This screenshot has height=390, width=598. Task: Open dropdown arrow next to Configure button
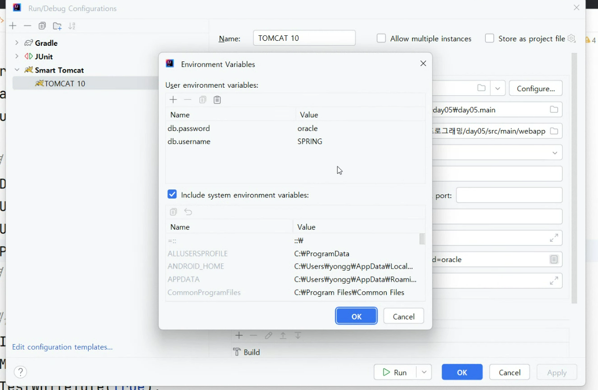tap(498, 88)
